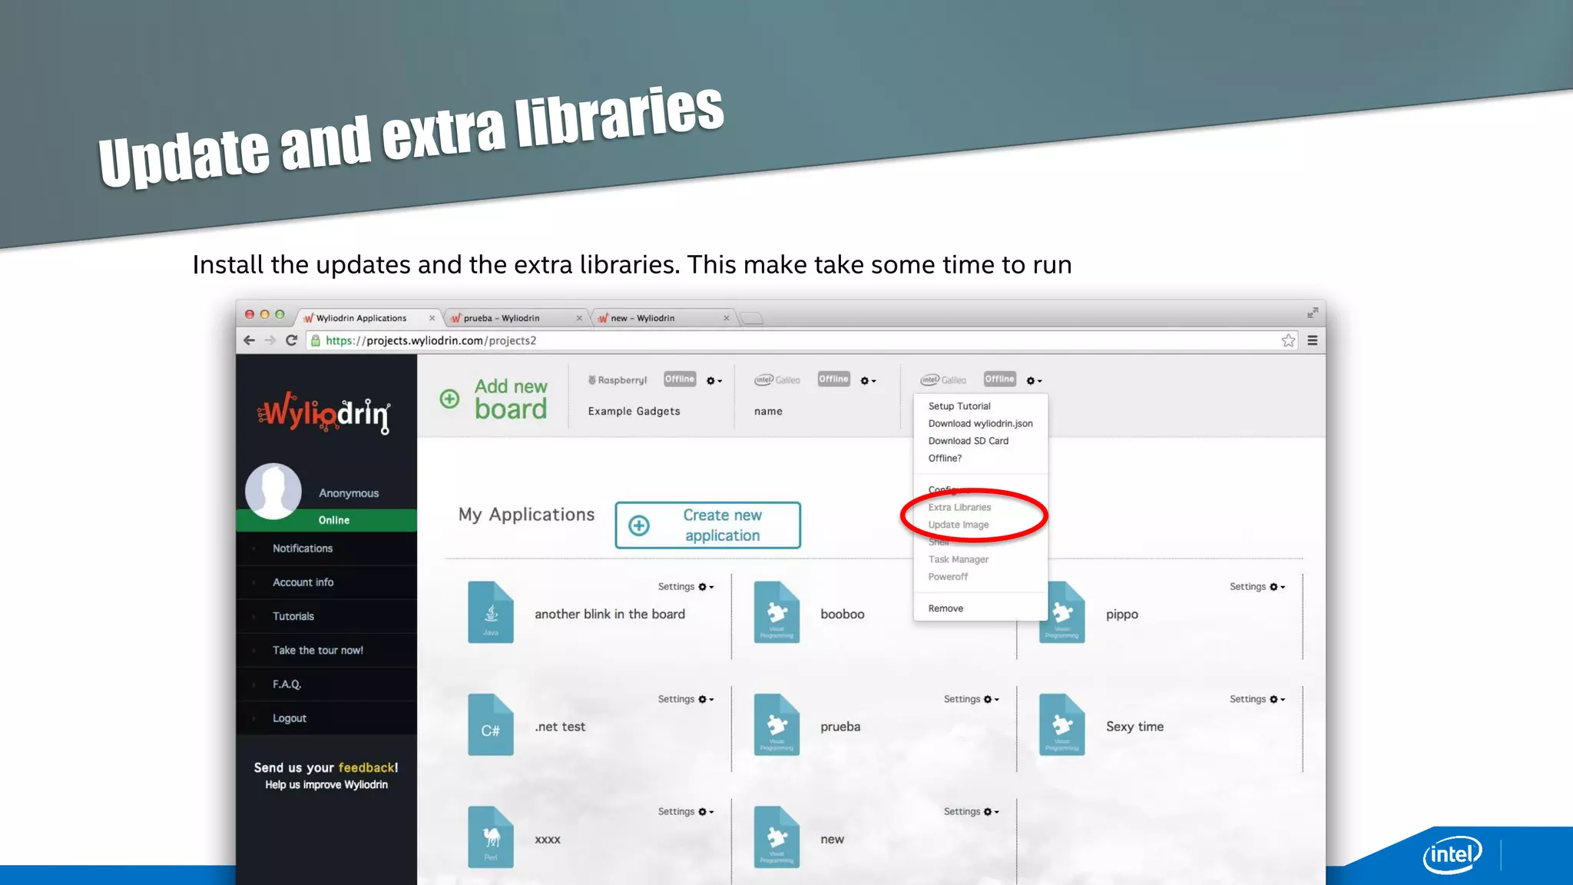Open Settings dropdown for Sexy time

pyautogui.click(x=1257, y=699)
